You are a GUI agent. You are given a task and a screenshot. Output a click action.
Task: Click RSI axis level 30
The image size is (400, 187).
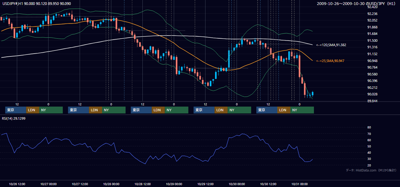[x=369, y=159]
